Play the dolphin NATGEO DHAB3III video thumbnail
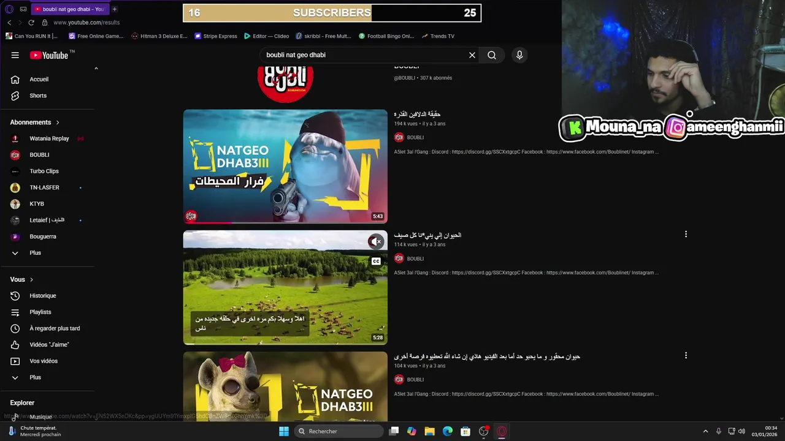This screenshot has height=441, width=785. pos(285,166)
